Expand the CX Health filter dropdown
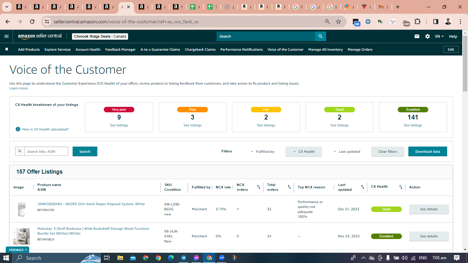This screenshot has height=263, width=468. coord(304,151)
